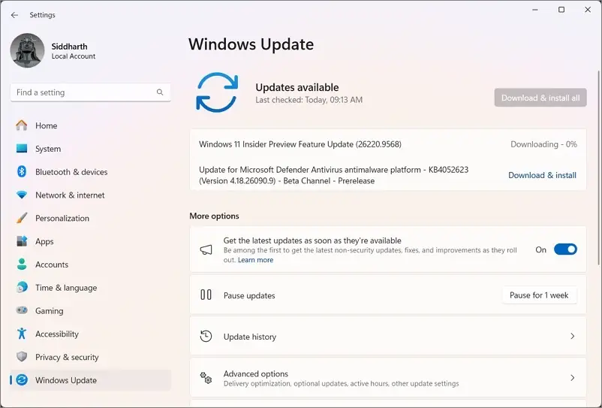This screenshot has height=408, width=602.
Task: Click the Gaming controller icon
Action: [22, 310]
